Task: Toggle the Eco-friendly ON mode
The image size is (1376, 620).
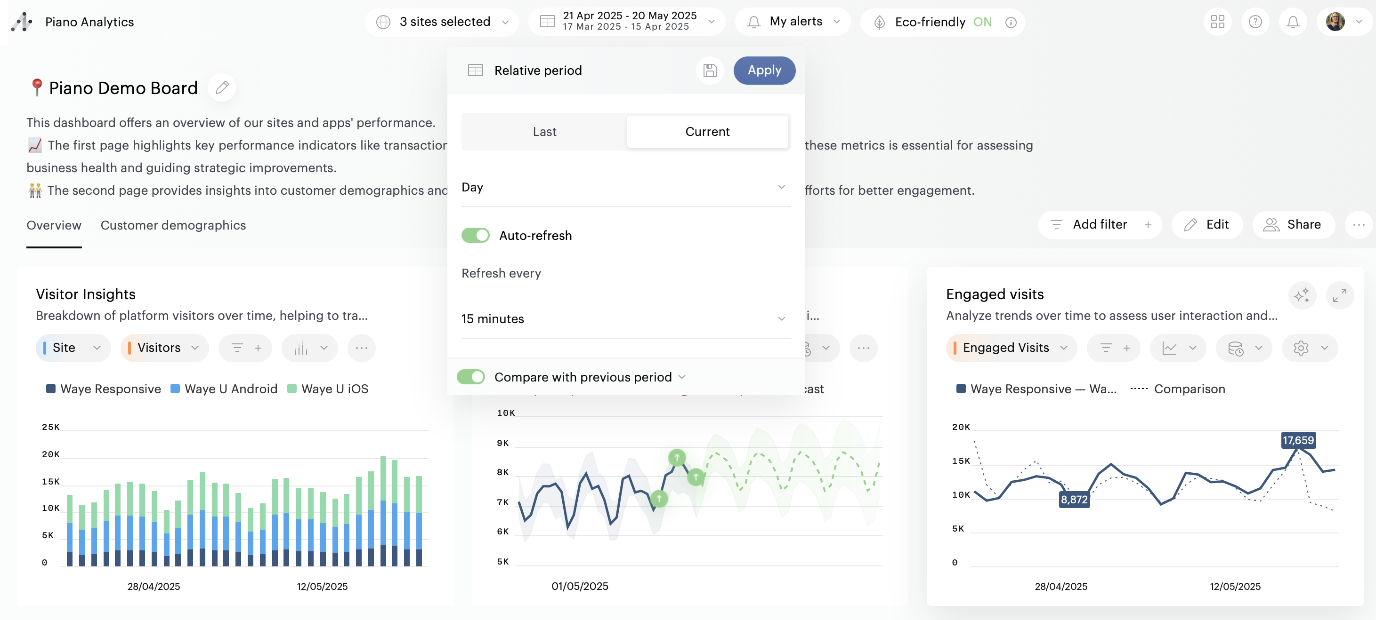Action: (x=982, y=22)
